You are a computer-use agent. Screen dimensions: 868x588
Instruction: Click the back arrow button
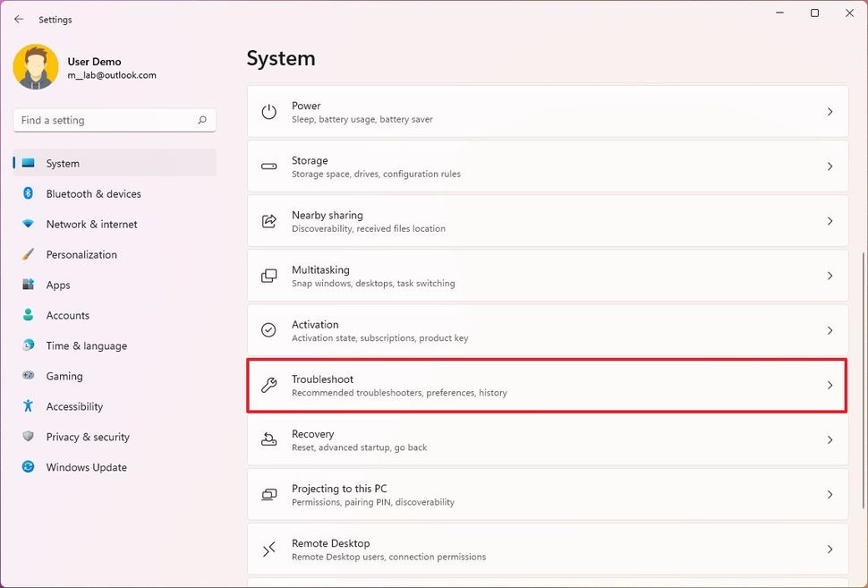click(19, 18)
